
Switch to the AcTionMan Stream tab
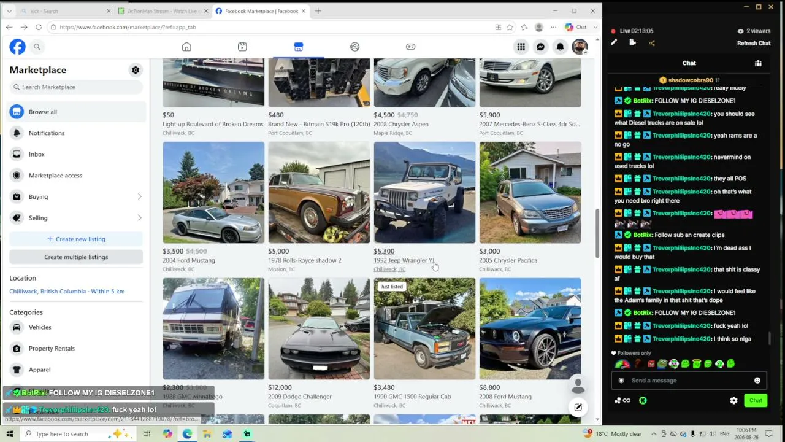pyautogui.click(x=162, y=11)
